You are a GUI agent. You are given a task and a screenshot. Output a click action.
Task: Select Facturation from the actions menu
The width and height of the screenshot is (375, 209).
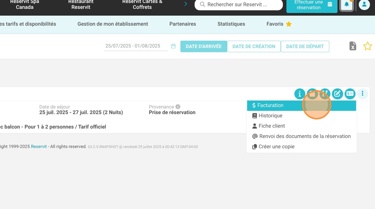coord(301,105)
